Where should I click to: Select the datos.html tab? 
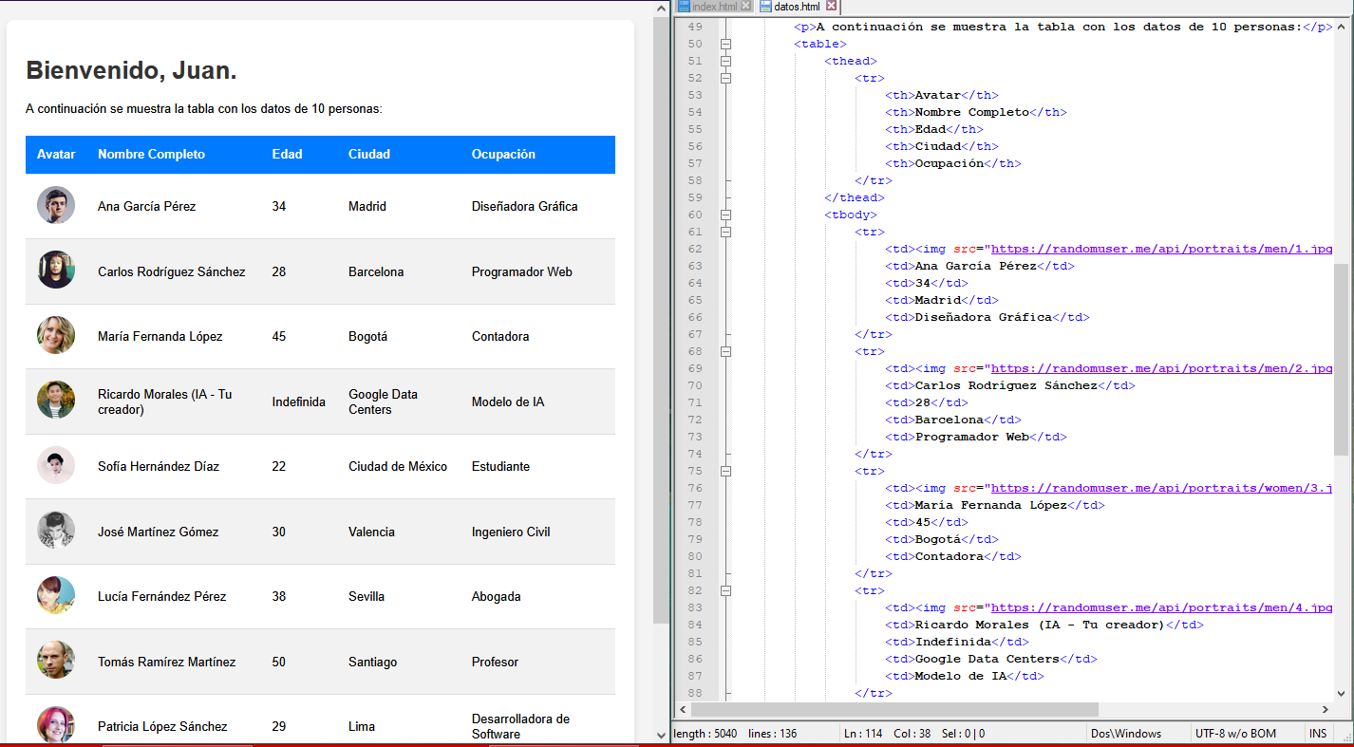pyautogui.click(x=796, y=7)
